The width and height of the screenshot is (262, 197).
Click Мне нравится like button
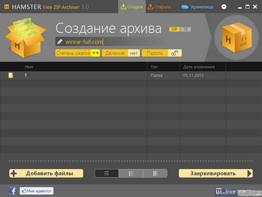[x=37, y=191]
